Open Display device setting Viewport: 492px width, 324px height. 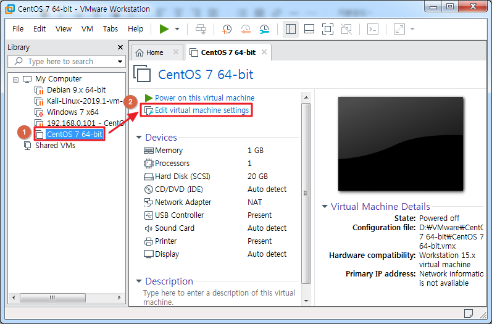click(x=167, y=254)
